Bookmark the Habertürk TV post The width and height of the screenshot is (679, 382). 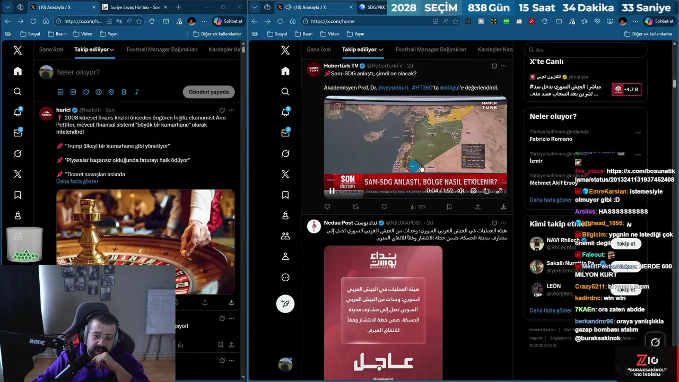(449, 207)
